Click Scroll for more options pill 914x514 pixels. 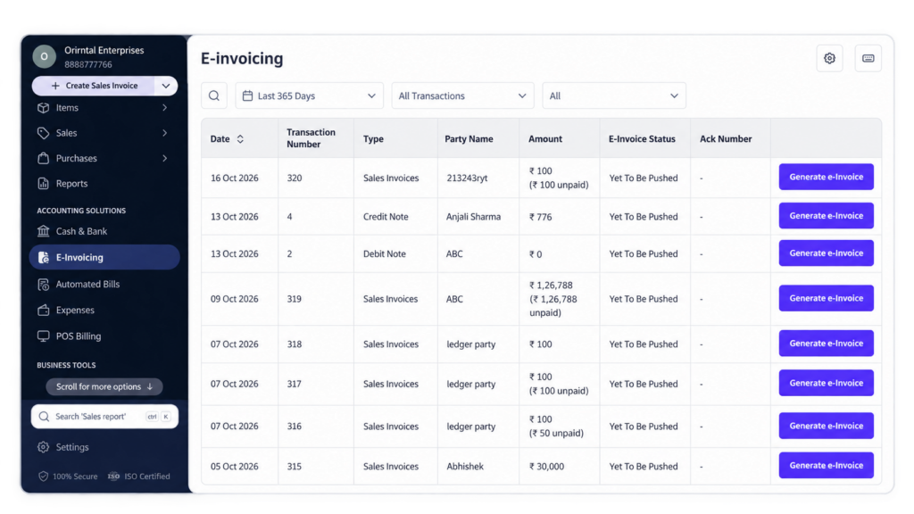point(104,386)
